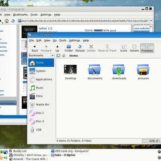Select the Desktop folder preview
This screenshot has height=161, width=161.
70,69
